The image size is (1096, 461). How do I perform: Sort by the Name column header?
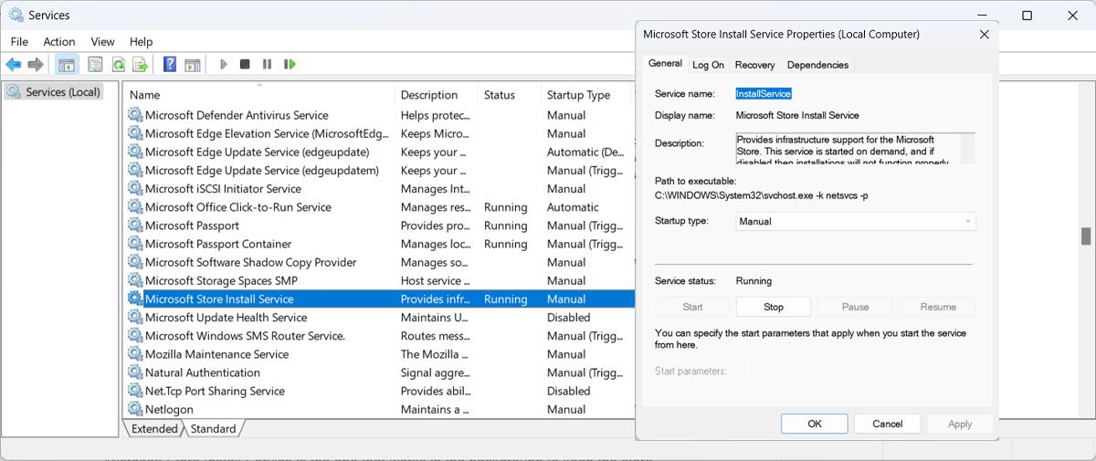tap(259, 95)
